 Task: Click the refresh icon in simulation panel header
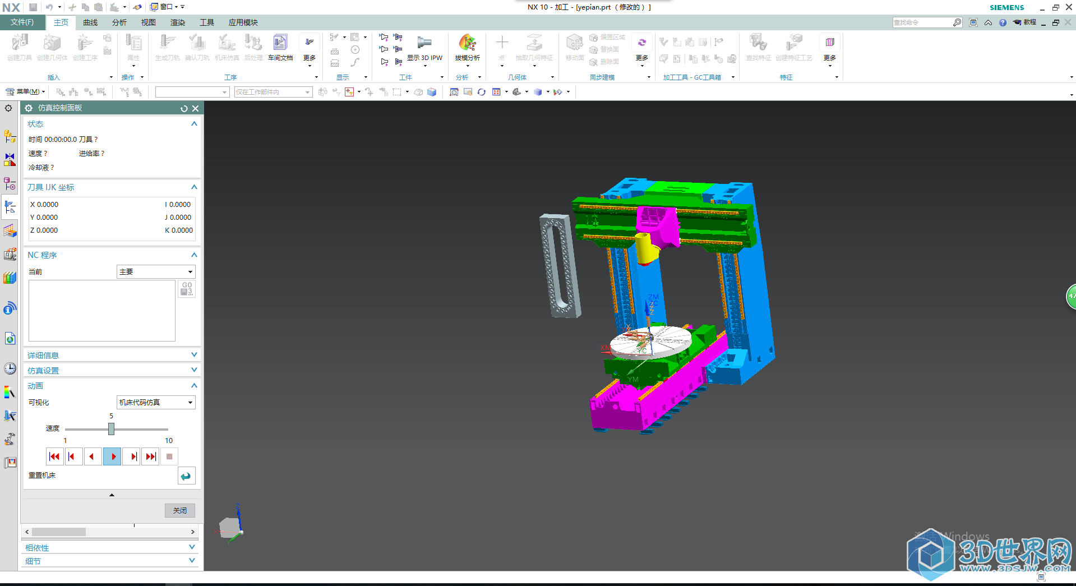pyautogui.click(x=184, y=108)
